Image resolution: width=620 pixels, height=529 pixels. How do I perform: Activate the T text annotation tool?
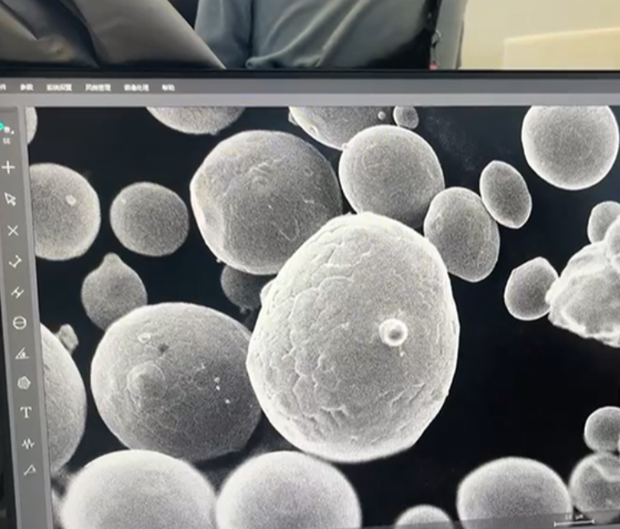click(26, 412)
